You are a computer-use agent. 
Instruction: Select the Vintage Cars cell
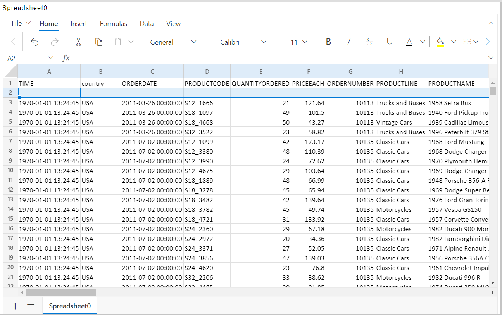point(401,122)
